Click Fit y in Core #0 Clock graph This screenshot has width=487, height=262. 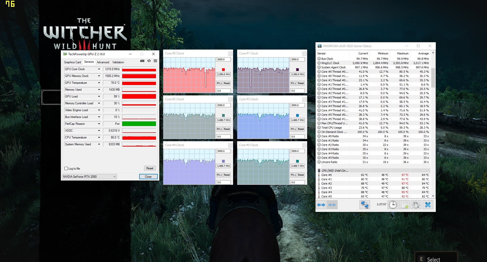tap(219, 83)
